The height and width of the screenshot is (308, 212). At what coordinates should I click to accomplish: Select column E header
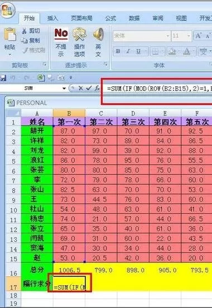[165, 113]
